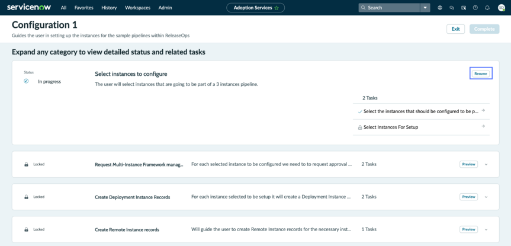Viewport: 511px width, 246px height.
Task: Click the 'Create Remote Instance records' title
Action: pyautogui.click(x=127, y=229)
